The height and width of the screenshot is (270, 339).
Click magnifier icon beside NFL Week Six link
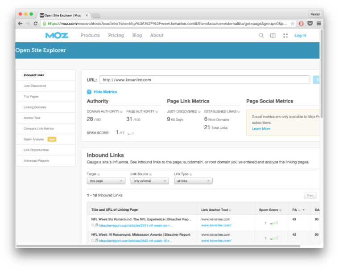pos(93,226)
